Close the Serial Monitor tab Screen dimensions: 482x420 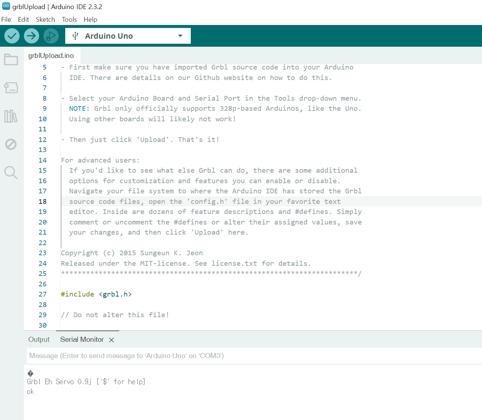(x=112, y=340)
